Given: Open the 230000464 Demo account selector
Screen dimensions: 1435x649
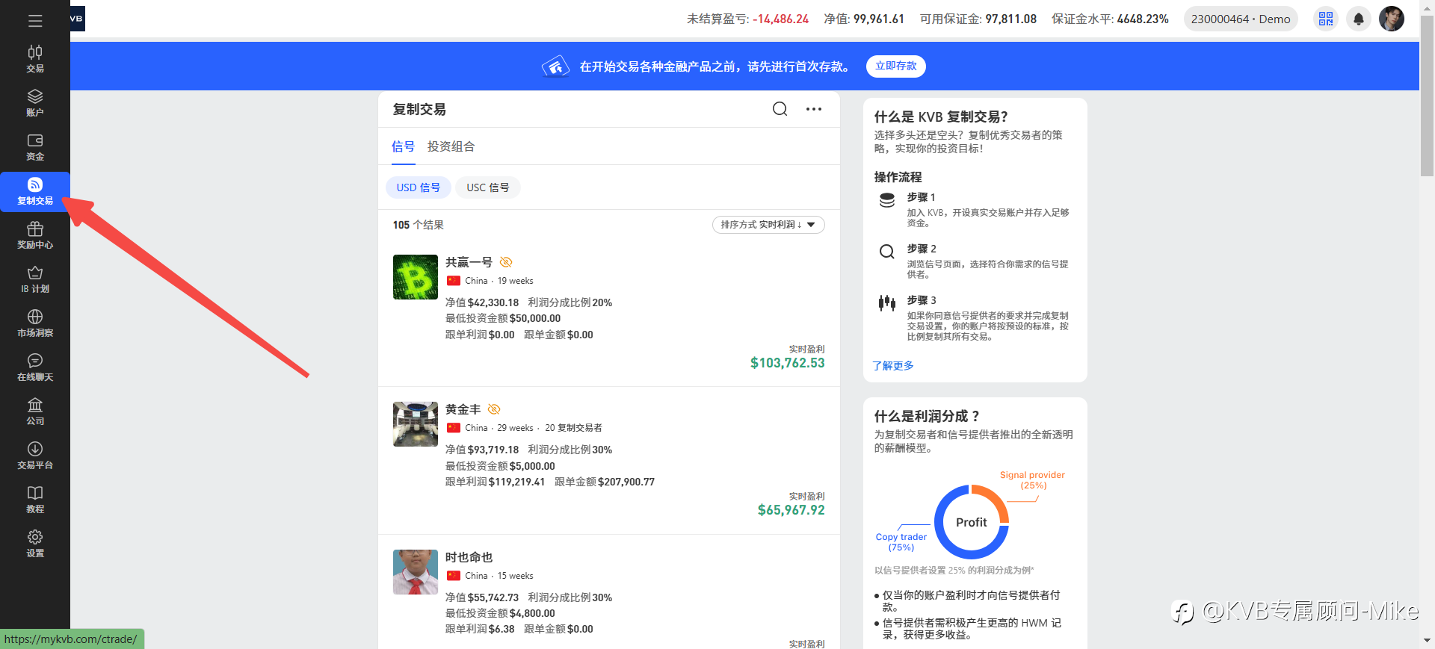Looking at the screenshot, I should click(x=1241, y=19).
